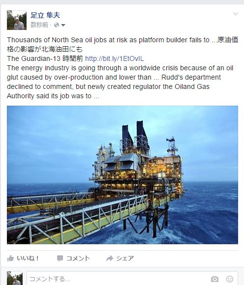
Task: Click the post author's profile picture
Action: pos(17,20)
